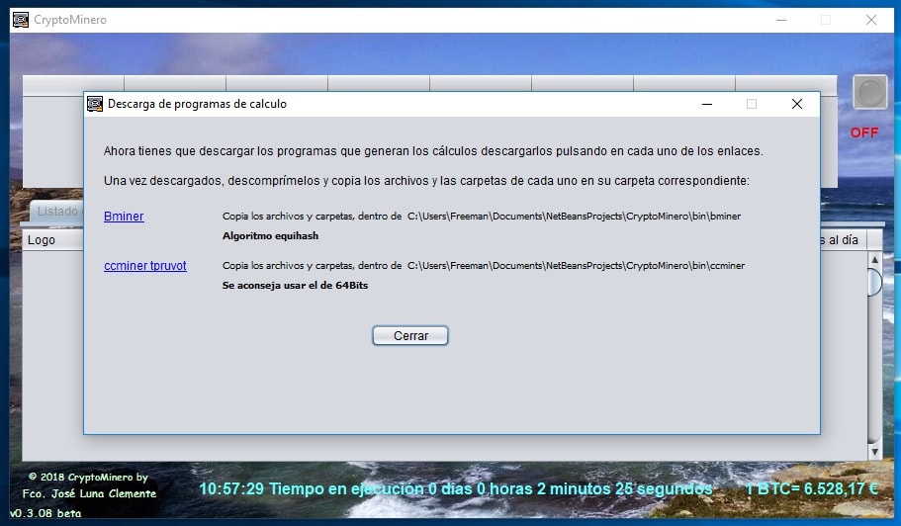
Task: Open the ccminer tpruvot download link
Action: (144, 266)
